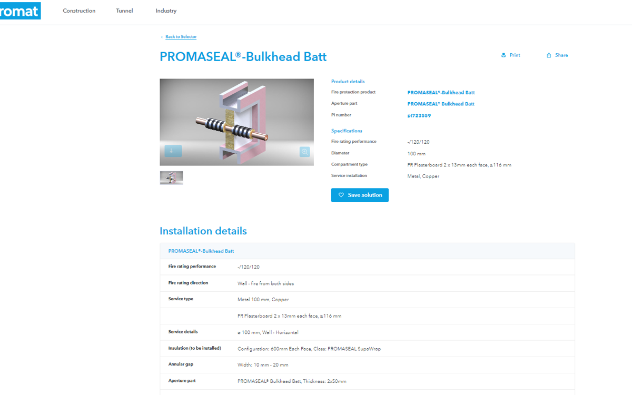Click the Promat logo

(x=19, y=11)
